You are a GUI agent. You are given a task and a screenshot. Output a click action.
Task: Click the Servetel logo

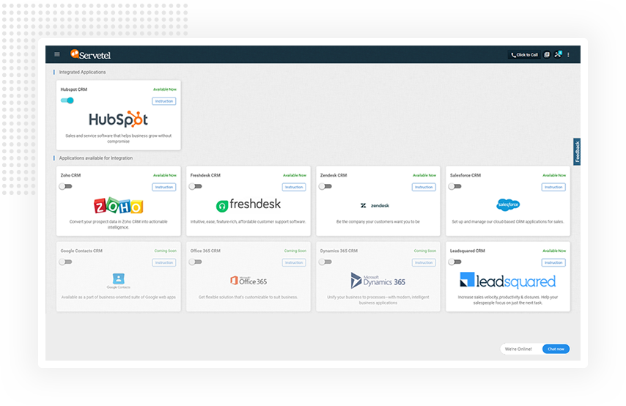click(x=91, y=55)
